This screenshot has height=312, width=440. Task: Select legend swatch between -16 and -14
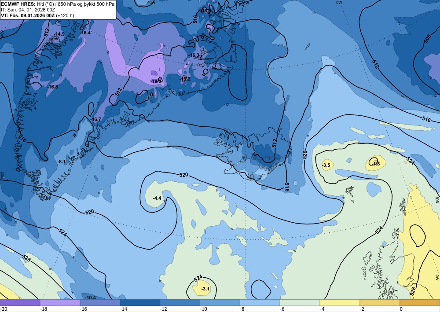pos(100,302)
